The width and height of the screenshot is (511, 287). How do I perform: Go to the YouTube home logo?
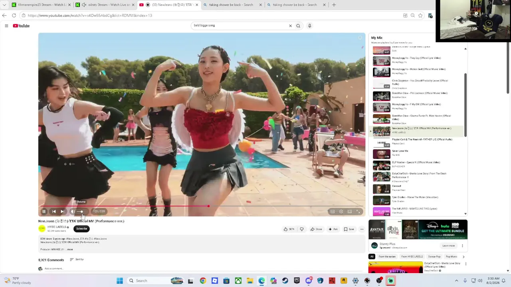(x=21, y=26)
